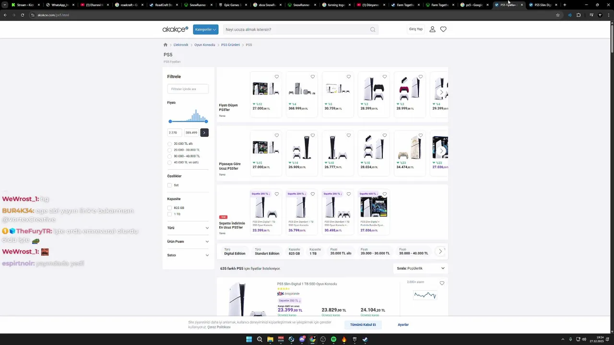
Task: Go to Oyun Konsolu breadcrumb
Action: point(205,45)
